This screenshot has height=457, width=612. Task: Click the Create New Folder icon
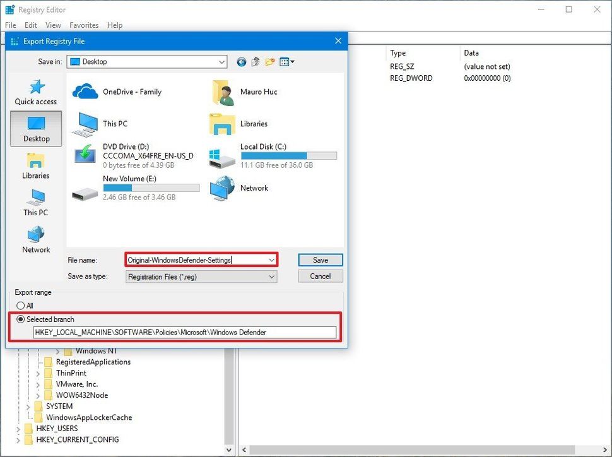(x=270, y=62)
